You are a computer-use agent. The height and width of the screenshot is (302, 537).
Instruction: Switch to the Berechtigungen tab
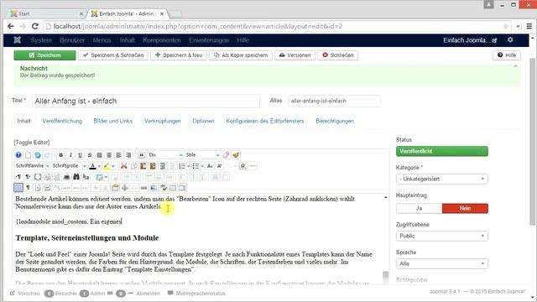click(335, 121)
